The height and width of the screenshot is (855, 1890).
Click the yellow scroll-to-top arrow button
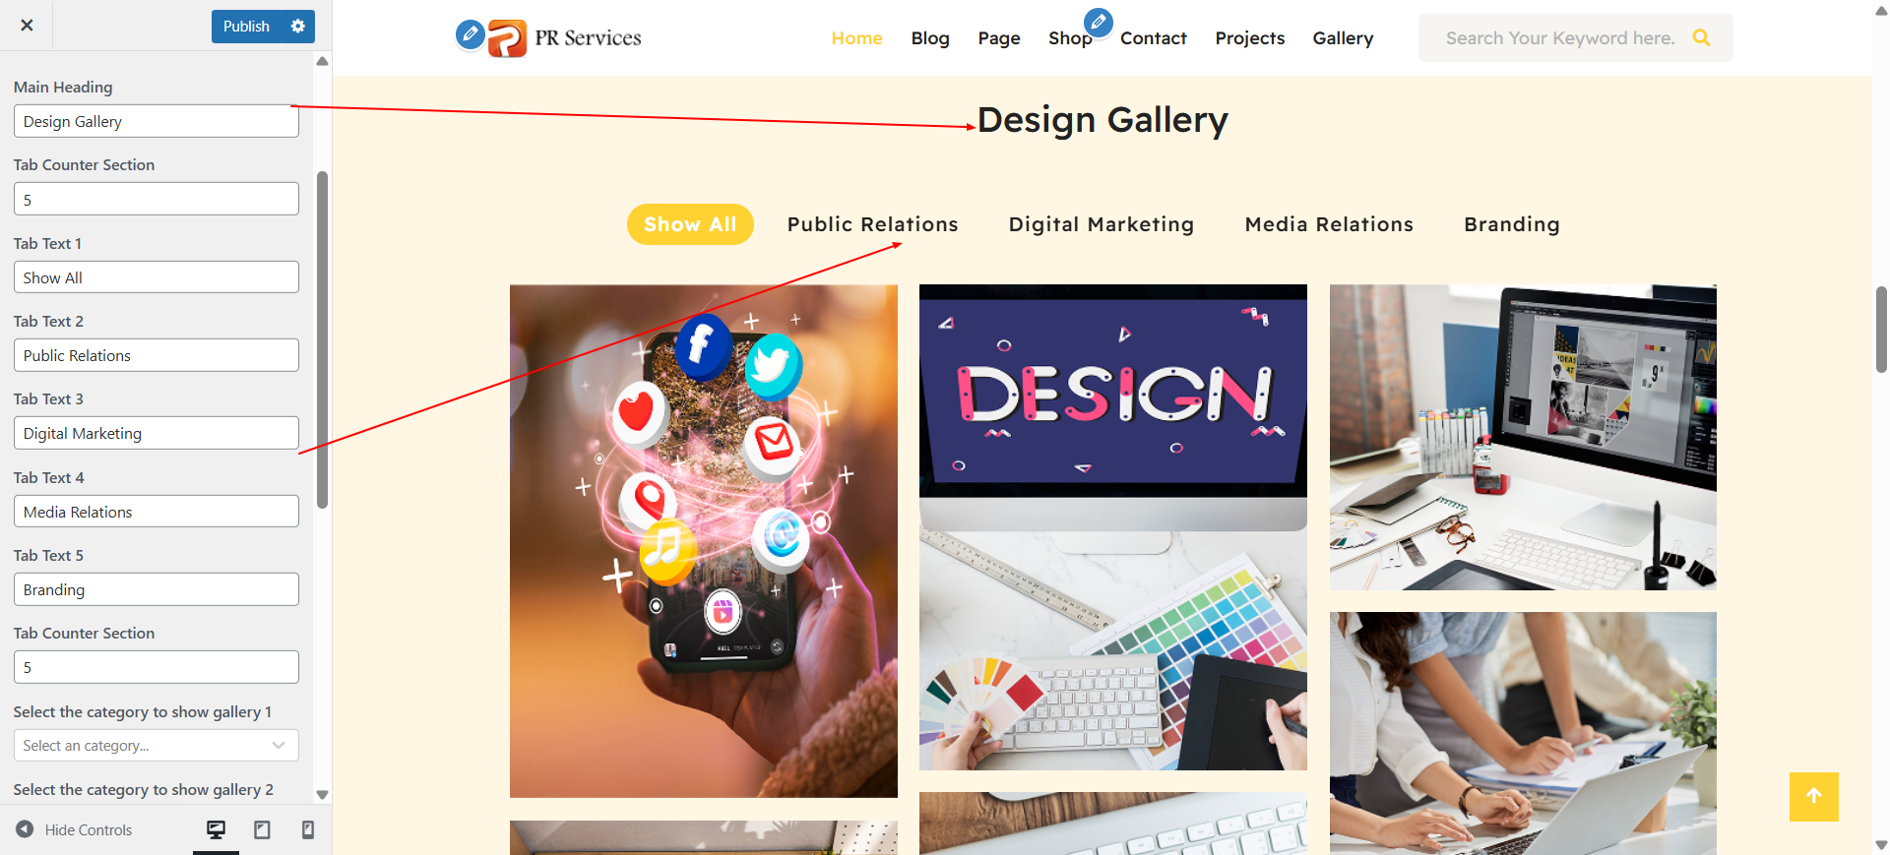[1813, 796]
